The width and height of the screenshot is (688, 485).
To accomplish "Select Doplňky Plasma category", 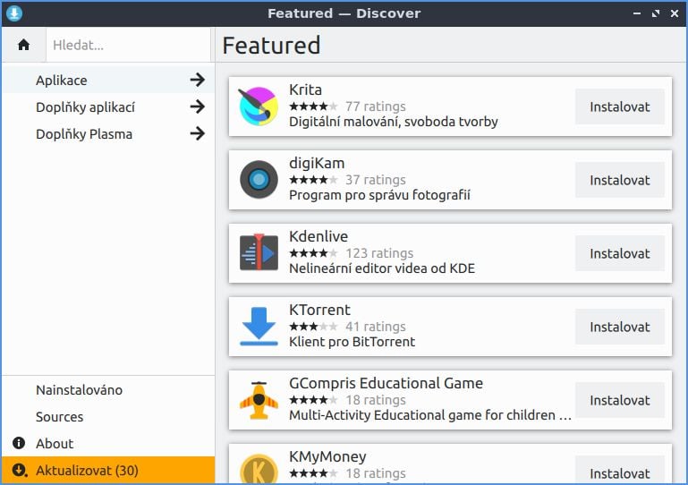I will tap(108, 133).
